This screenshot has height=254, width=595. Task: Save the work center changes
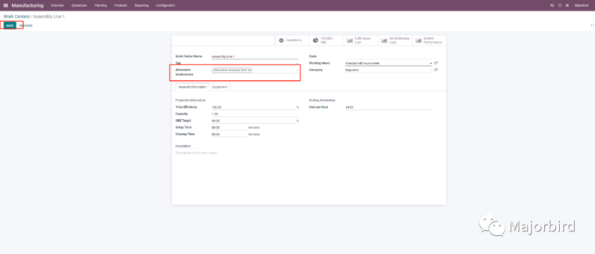9,25
